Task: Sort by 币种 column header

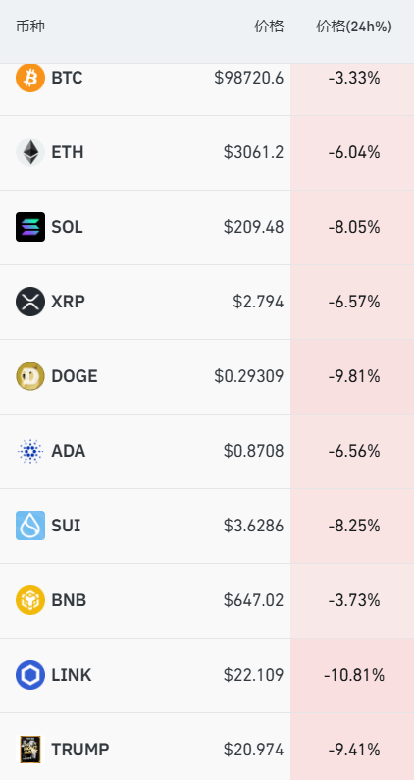Action: pyautogui.click(x=30, y=27)
